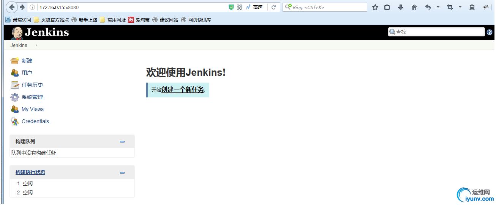496x205 pixels.
Task: Expand dropdown next to the undo arrow
Action: point(438,7)
